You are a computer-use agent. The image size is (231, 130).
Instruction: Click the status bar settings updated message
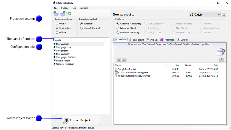tap(73, 128)
